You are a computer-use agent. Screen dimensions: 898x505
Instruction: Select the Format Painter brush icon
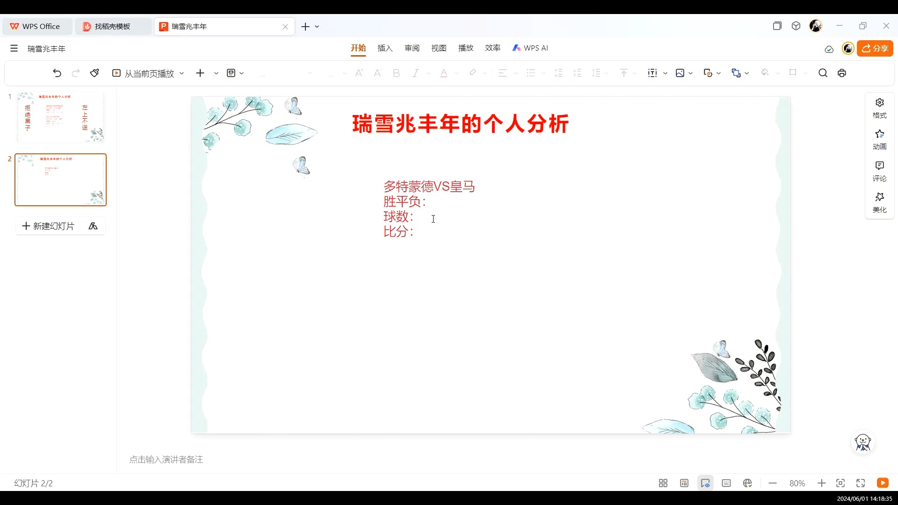point(94,73)
